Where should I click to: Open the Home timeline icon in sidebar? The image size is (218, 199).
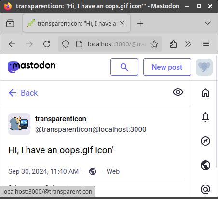click(x=205, y=93)
